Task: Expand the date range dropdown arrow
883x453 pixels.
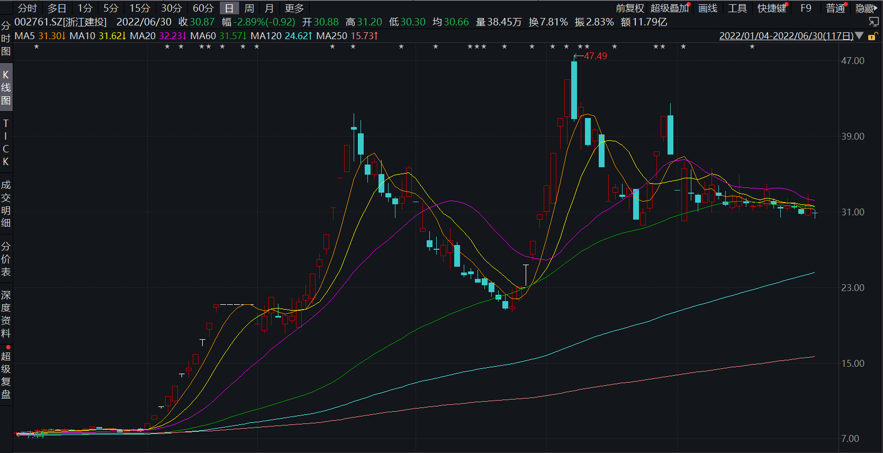Action: (x=859, y=36)
